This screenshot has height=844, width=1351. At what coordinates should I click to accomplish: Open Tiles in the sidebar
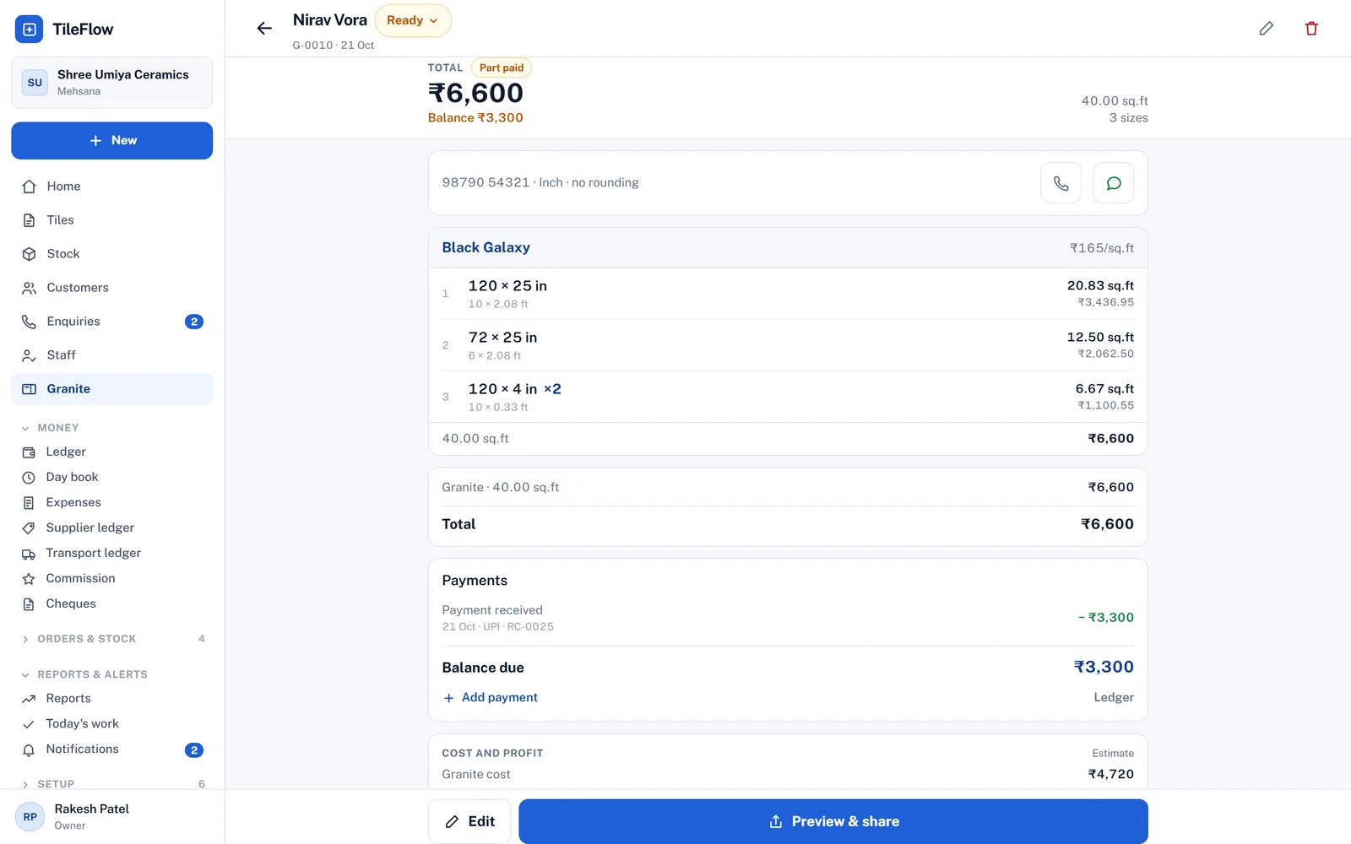(111, 220)
